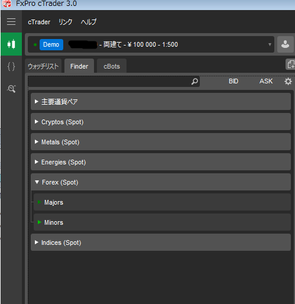This screenshot has width=295, height=304.
Task: Open the account selector dropdown arrow
Action: (270, 44)
